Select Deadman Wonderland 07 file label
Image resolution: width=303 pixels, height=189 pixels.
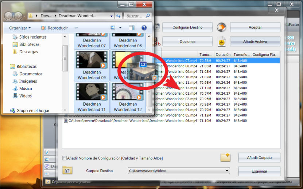pyautogui.click(x=92, y=43)
